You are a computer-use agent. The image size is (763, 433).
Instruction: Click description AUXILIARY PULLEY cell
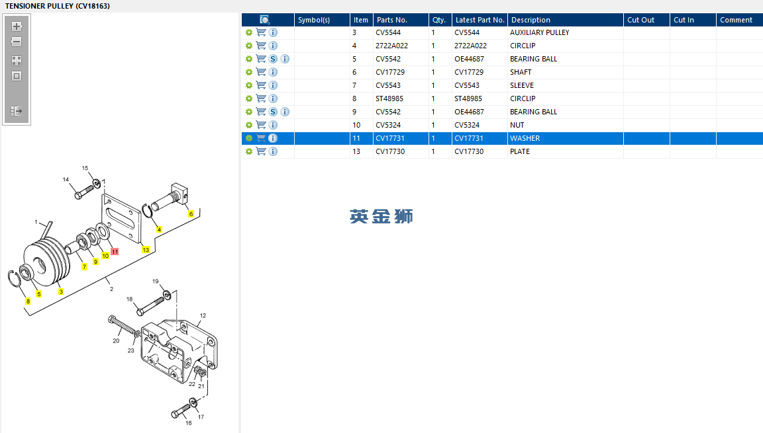[x=540, y=32]
